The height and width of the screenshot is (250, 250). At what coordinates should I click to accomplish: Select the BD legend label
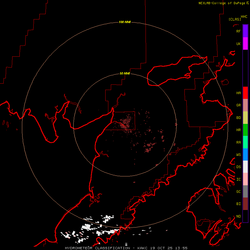[x=238, y=117]
